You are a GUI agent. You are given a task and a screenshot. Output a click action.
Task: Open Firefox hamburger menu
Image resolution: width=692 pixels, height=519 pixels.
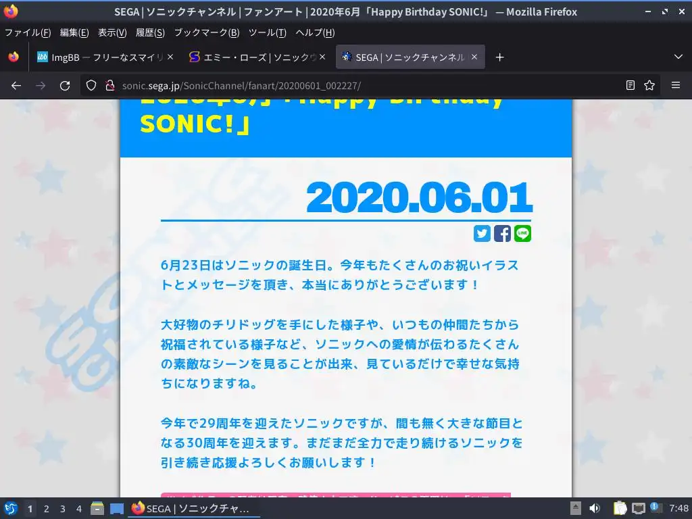[676, 86]
